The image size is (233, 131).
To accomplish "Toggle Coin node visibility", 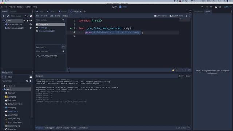I will coord(31,21).
